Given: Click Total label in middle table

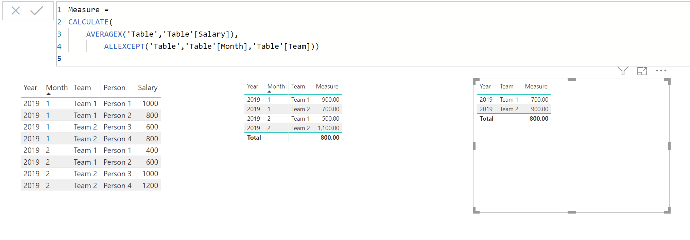Looking at the screenshot, I should tap(254, 138).
